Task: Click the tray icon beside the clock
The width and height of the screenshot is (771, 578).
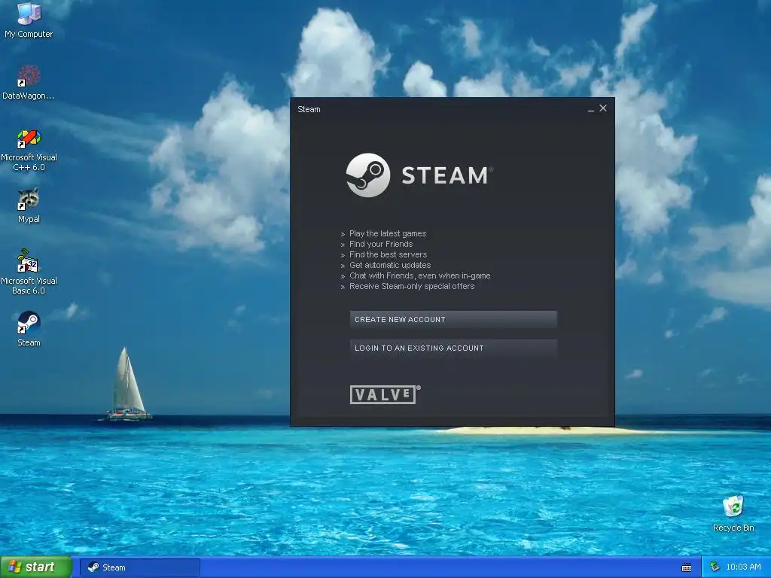Action: 715,567
